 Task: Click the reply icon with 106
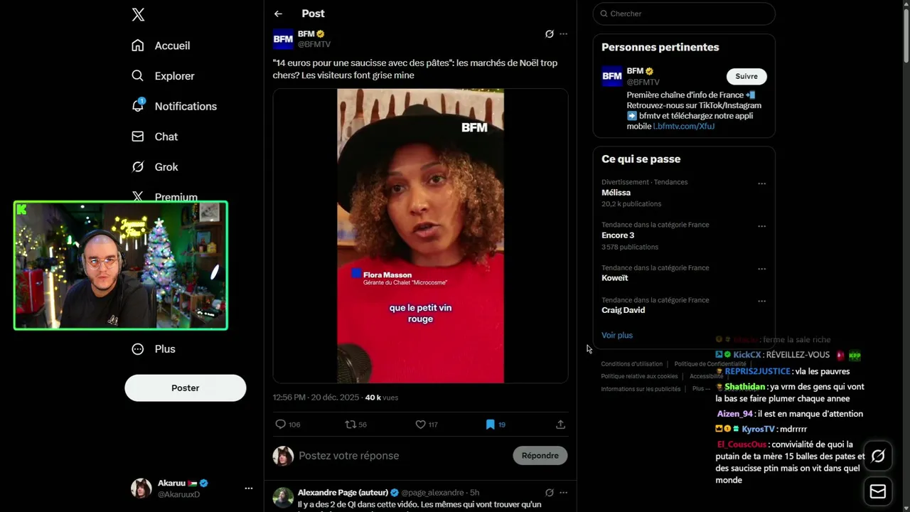tap(287, 425)
